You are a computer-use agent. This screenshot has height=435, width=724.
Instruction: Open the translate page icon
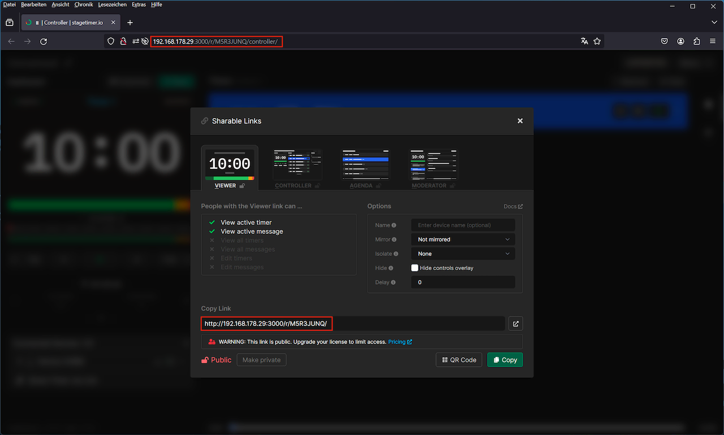pyautogui.click(x=584, y=41)
